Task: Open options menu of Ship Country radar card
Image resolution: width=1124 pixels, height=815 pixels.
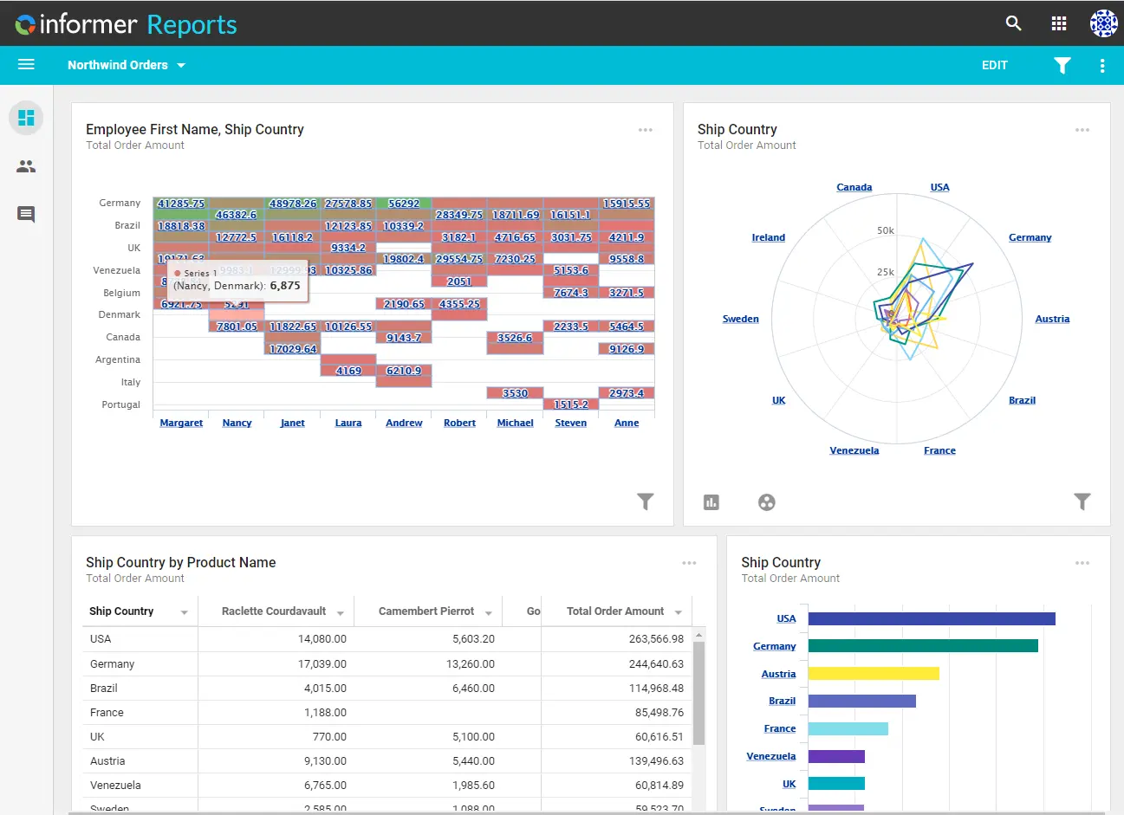Action: click(x=1082, y=130)
